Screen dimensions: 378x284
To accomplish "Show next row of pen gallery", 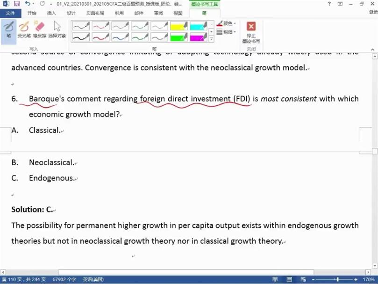I will 211,32.
